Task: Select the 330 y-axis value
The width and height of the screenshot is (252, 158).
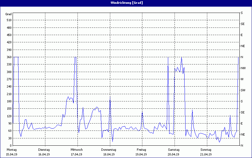Action: [9, 64]
